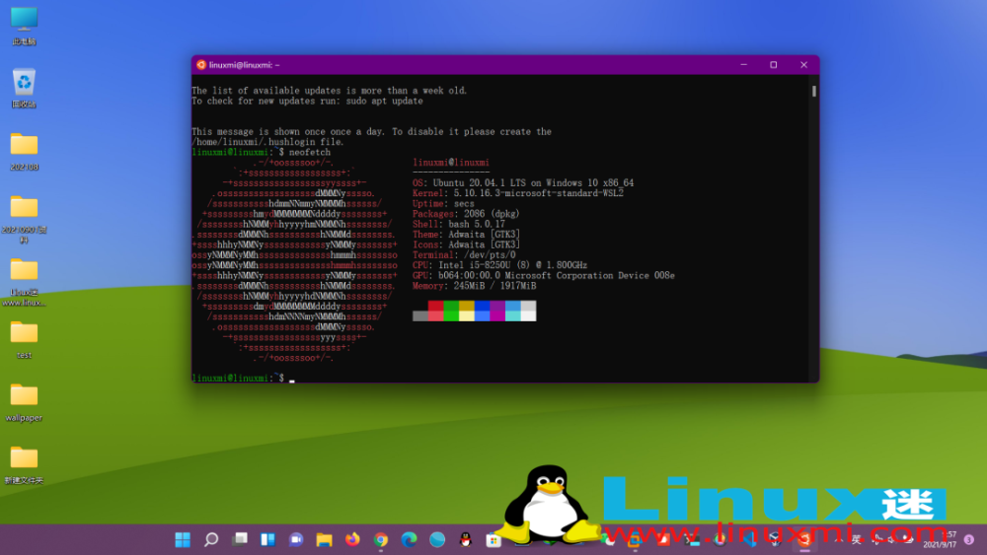Viewport: 987px width, 555px height.
Task: Open the Windows Start menu
Action: tap(183, 539)
